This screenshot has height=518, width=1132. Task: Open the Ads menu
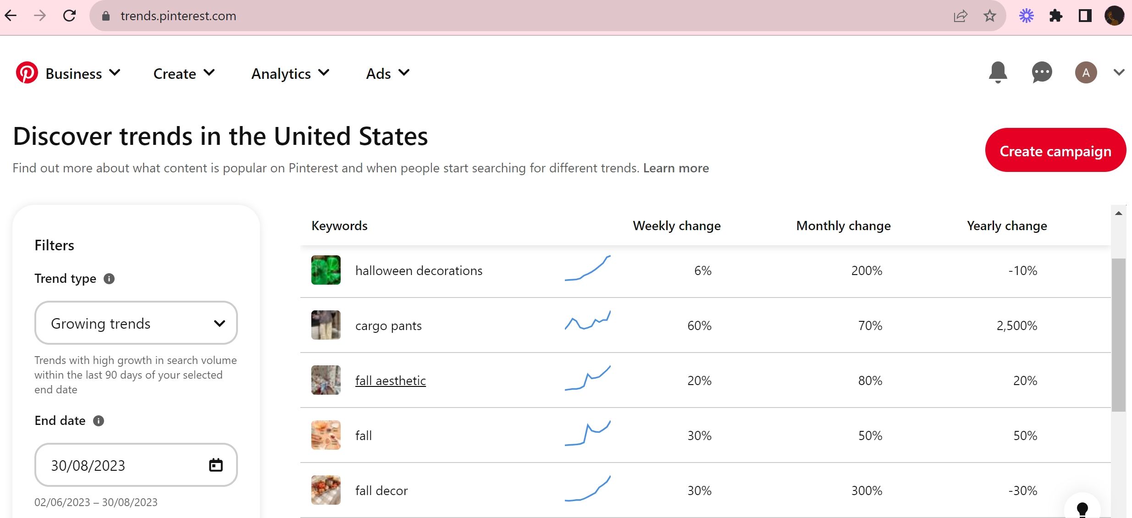[x=387, y=73]
